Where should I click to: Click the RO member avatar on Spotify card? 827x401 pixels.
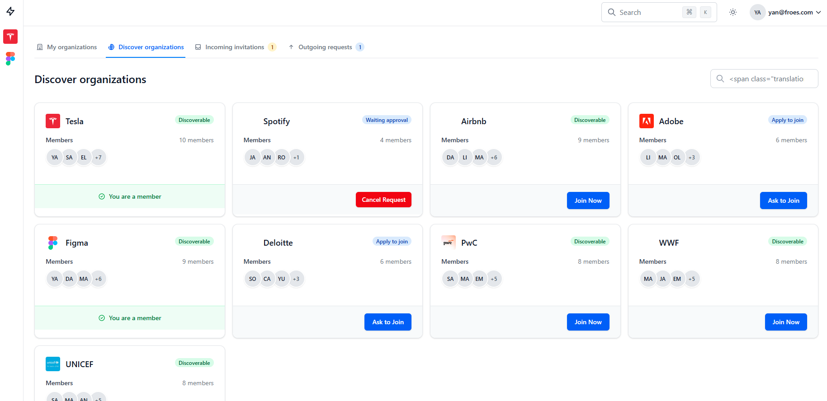coord(282,158)
